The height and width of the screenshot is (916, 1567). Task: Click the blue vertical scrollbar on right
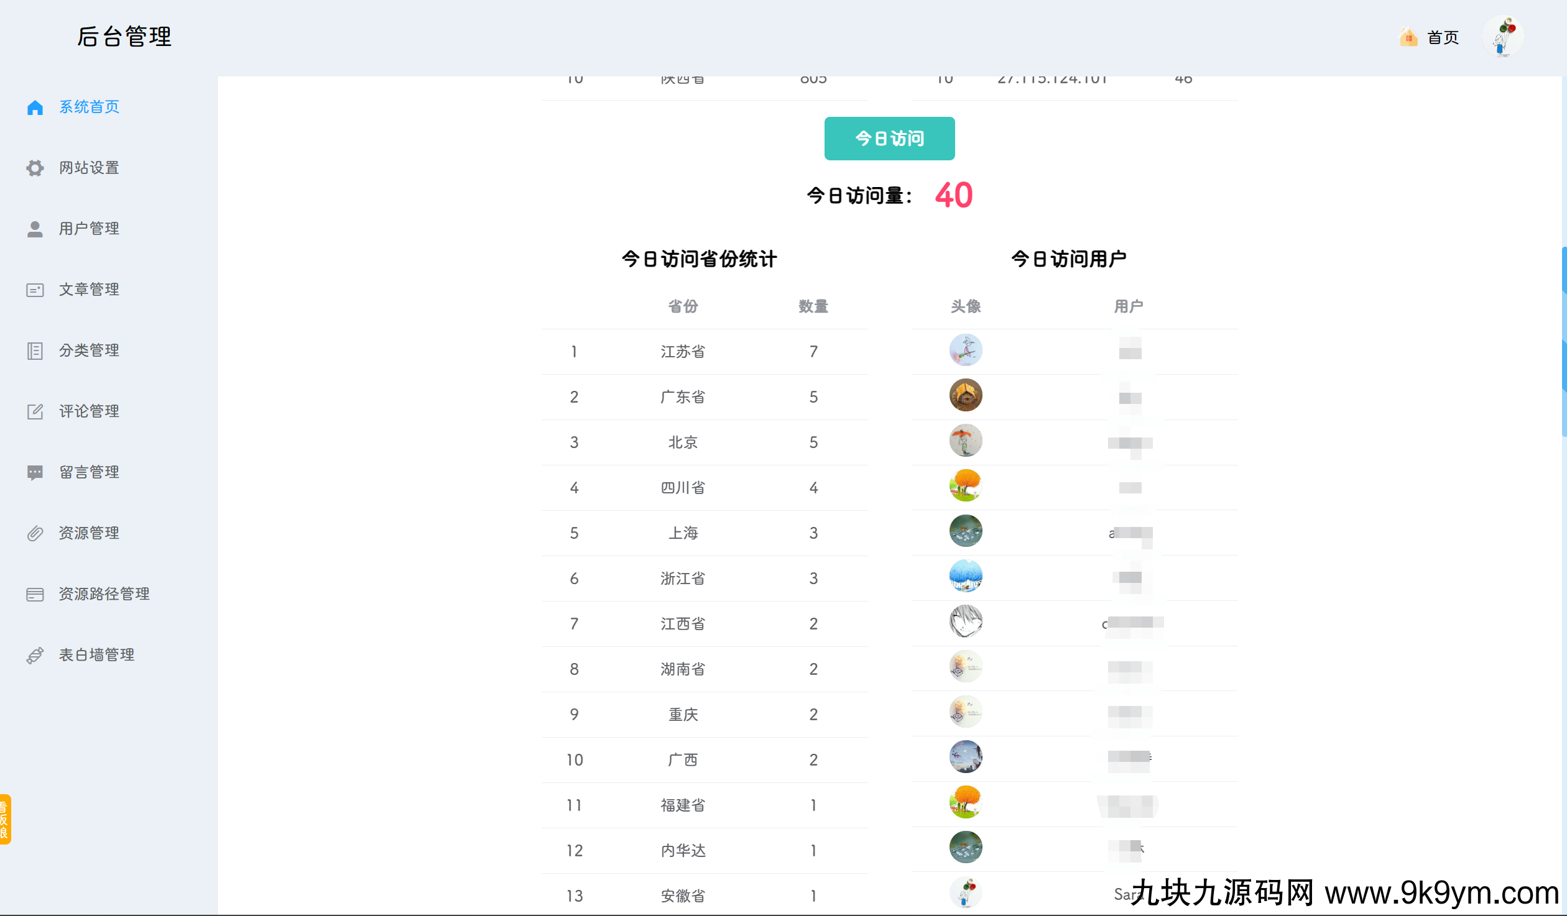click(1563, 342)
